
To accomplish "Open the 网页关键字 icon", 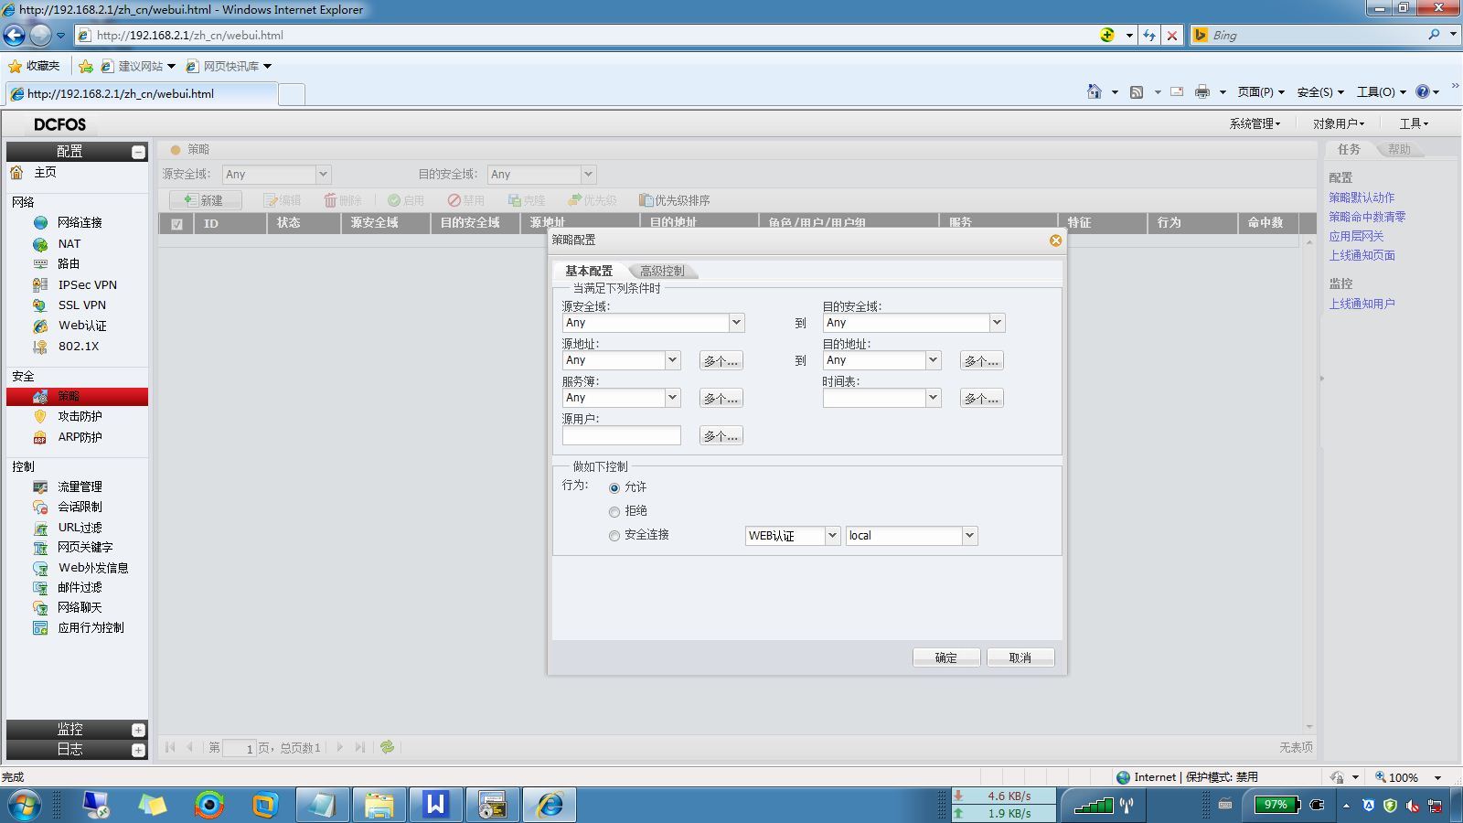I will click(x=40, y=547).
